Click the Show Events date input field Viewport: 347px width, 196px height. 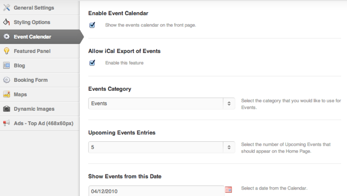[156, 191]
